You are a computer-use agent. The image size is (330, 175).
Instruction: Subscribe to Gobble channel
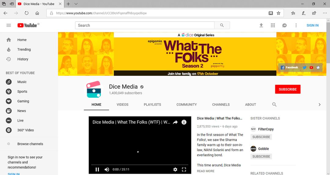261,156
